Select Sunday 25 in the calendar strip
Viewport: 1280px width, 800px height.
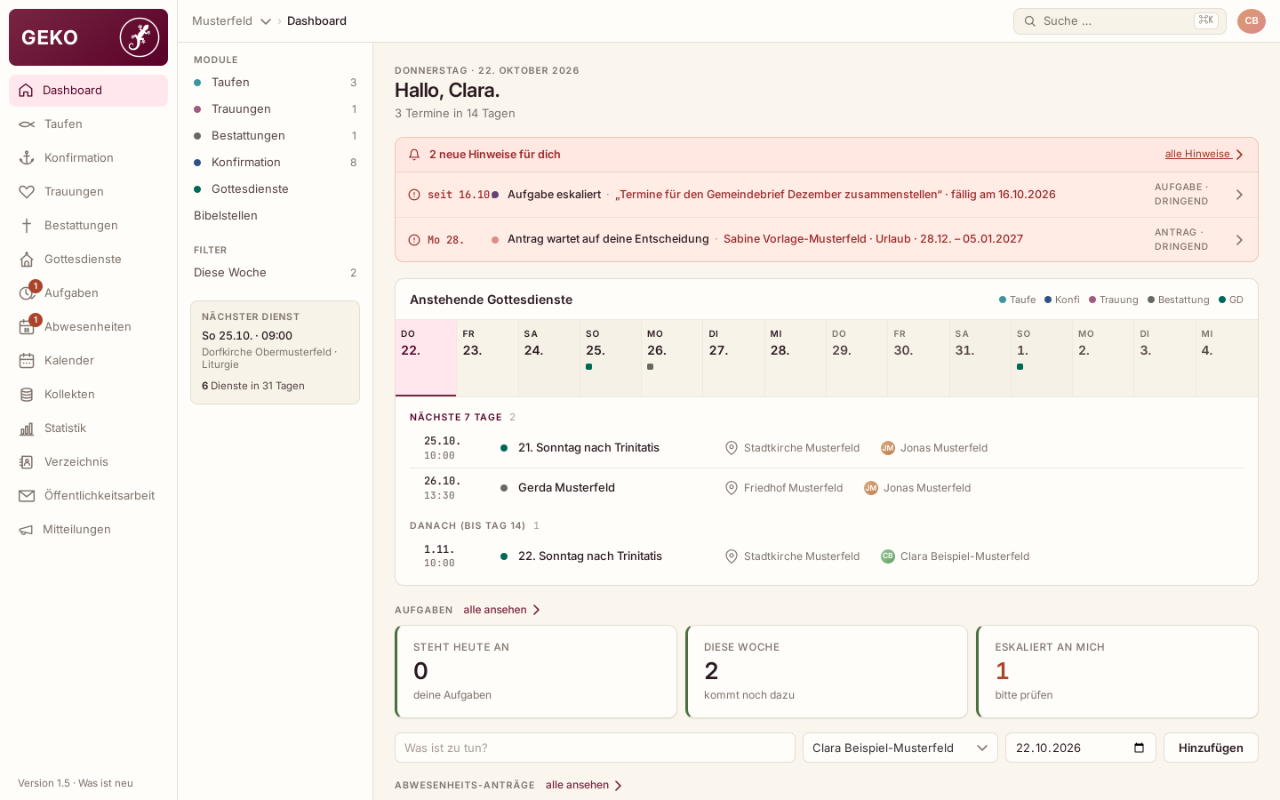611,358
